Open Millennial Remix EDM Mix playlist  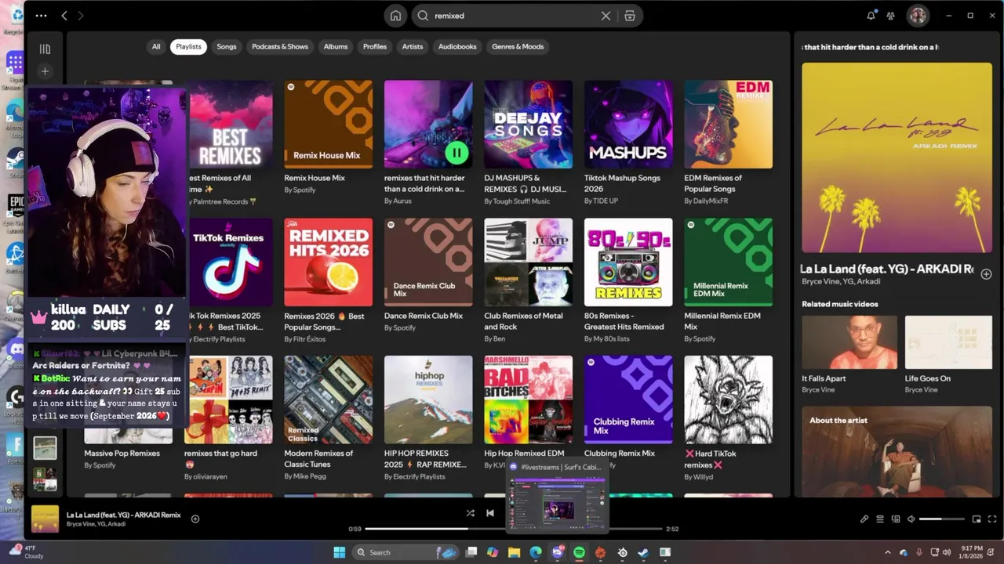pyautogui.click(x=729, y=262)
